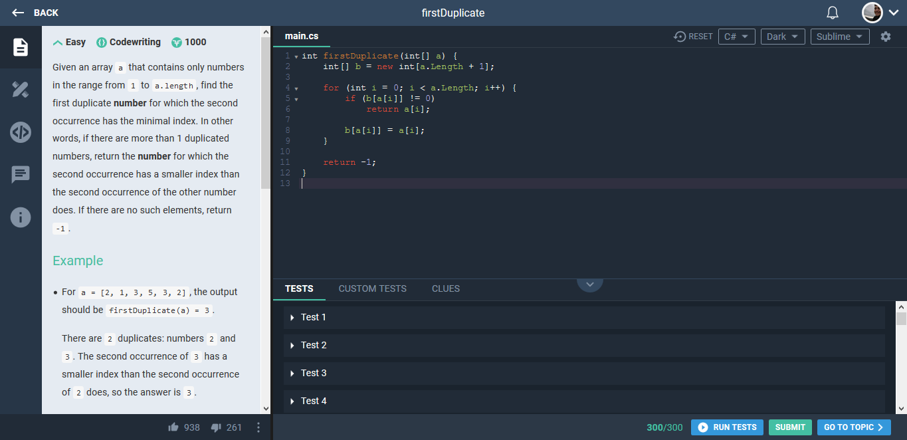Image resolution: width=907 pixels, height=440 pixels.
Task: Click the notifications bell
Action: pyautogui.click(x=832, y=12)
